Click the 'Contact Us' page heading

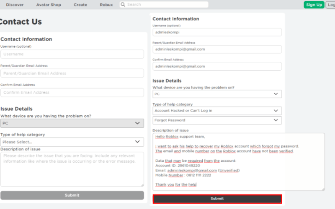pyautogui.click(x=21, y=22)
